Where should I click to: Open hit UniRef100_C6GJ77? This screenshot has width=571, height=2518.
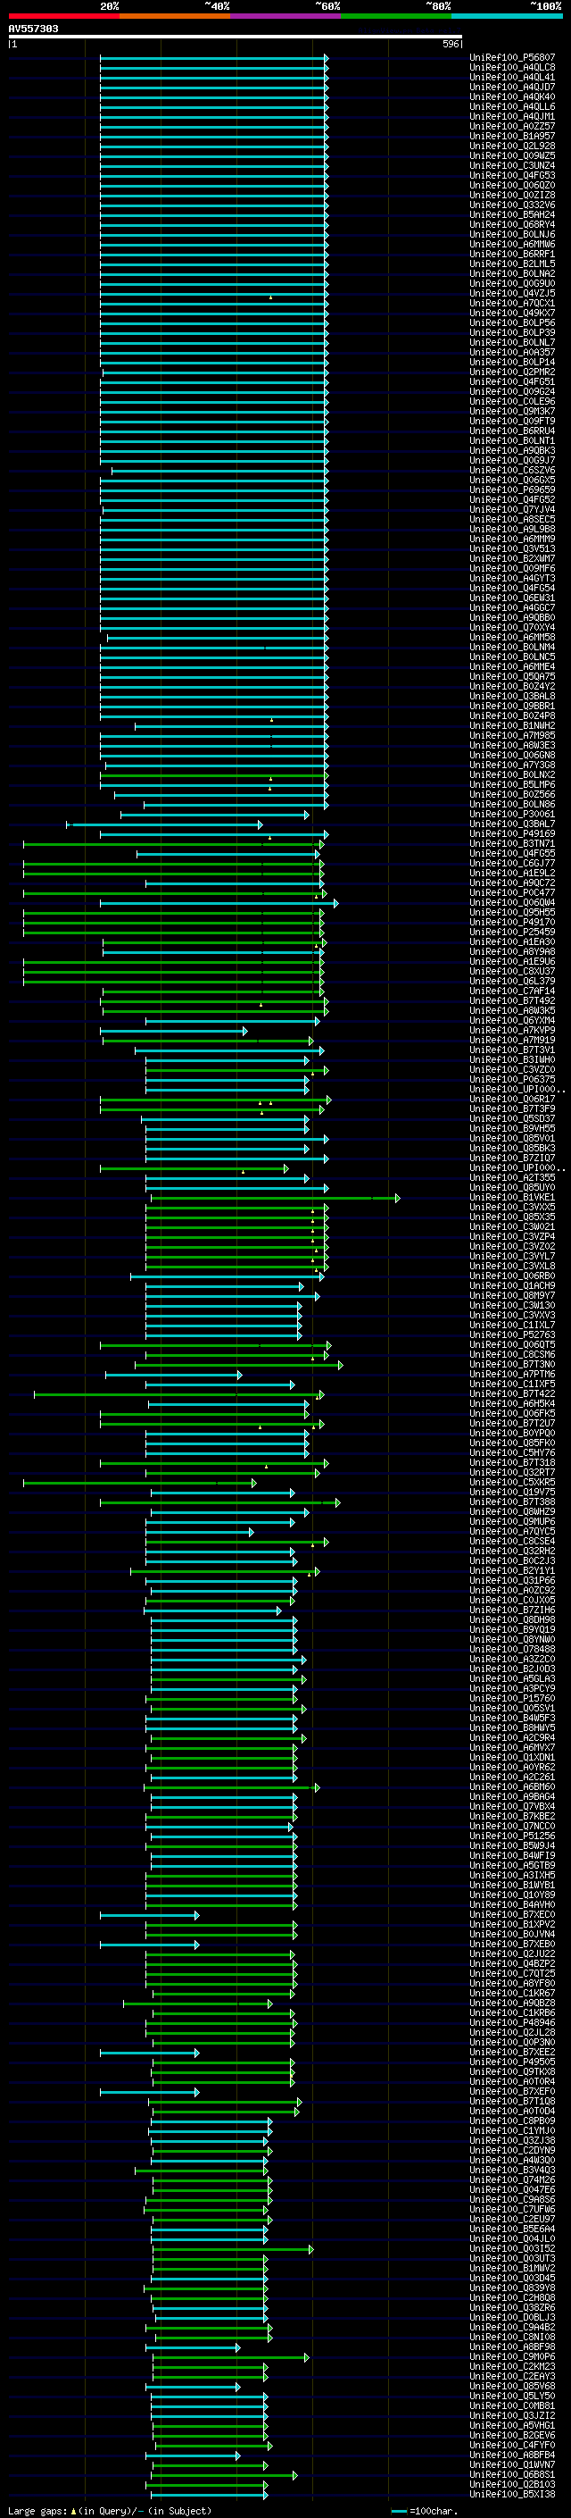(x=512, y=864)
